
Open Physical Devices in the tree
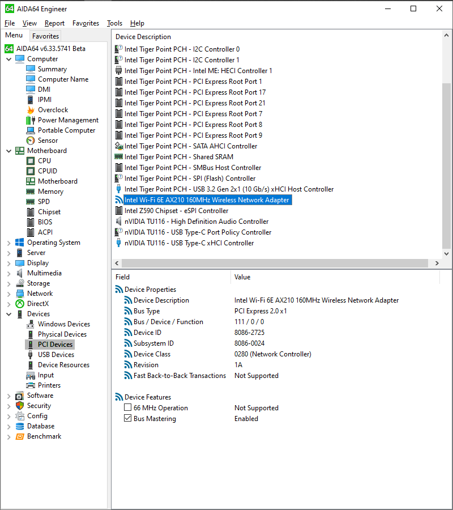[62, 334]
